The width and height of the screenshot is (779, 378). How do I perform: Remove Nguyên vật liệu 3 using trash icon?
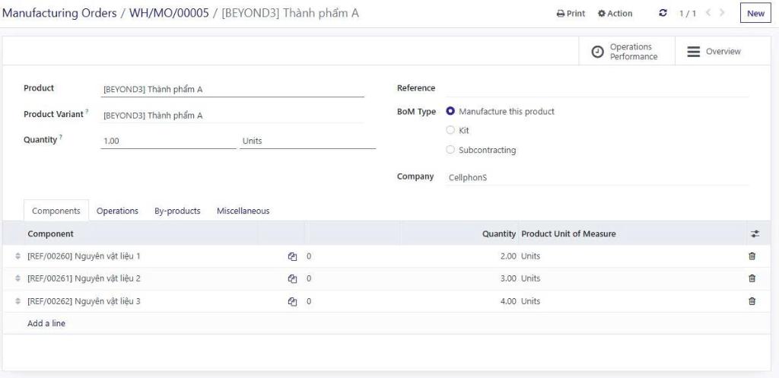click(x=752, y=301)
